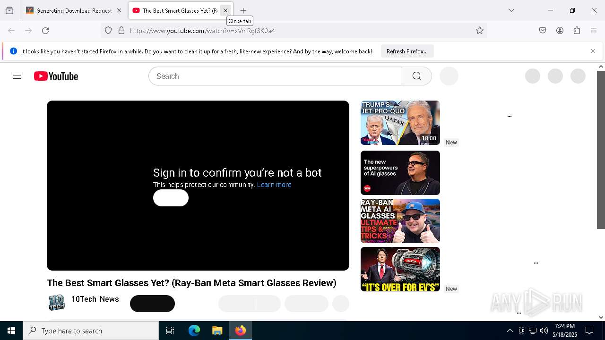Open Task View on taskbar

coord(170,331)
